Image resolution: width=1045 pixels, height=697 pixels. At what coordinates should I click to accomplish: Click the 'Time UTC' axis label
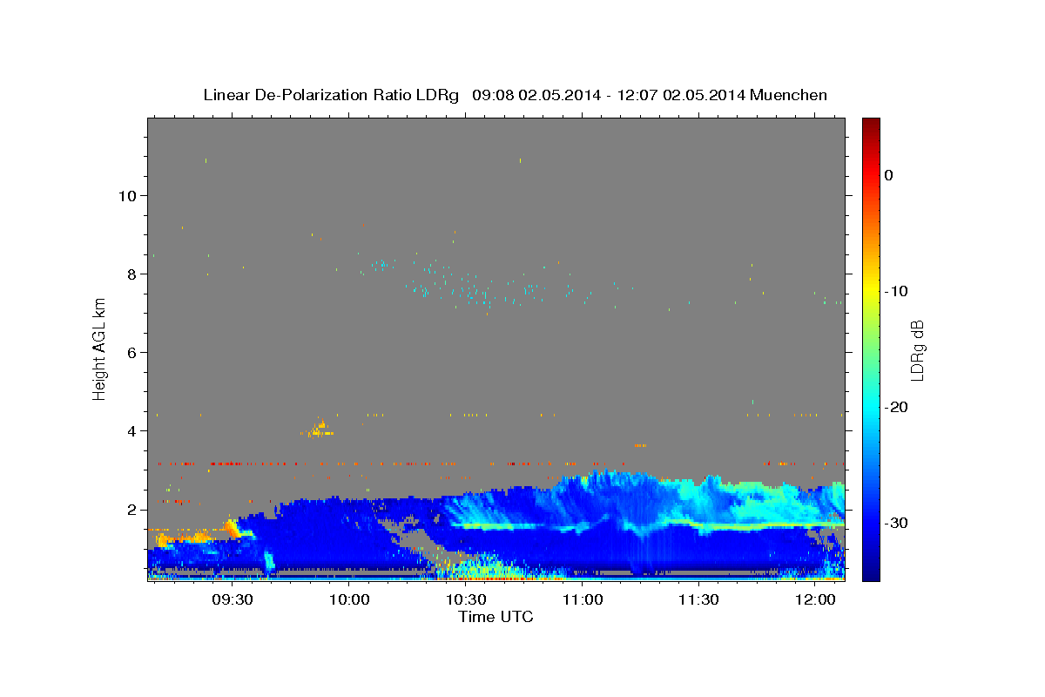click(x=496, y=617)
